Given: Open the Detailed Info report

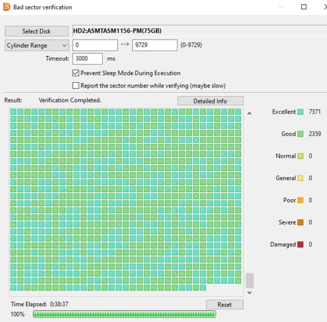Looking at the screenshot, I should (x=210, y=101).
